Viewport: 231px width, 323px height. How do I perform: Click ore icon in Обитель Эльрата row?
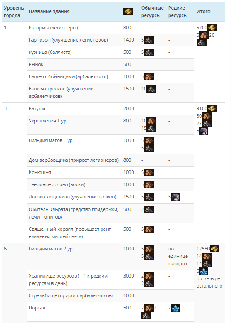click(149, 210)
